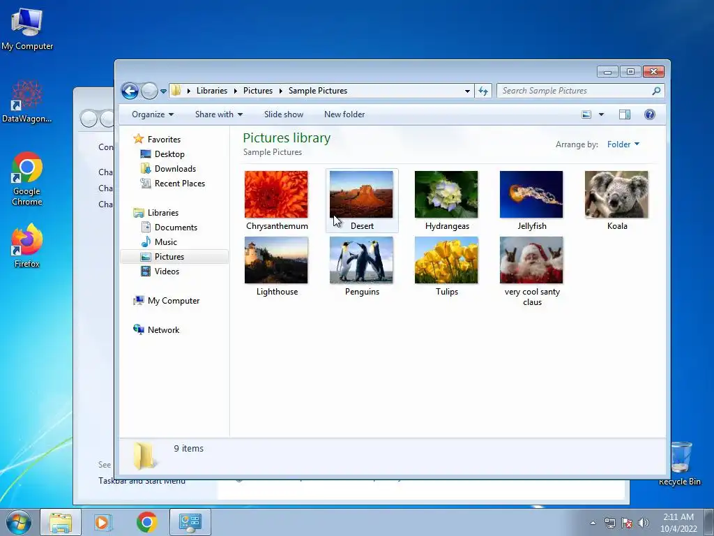
Task: Open Downloads under Favorites
Action: [x=175, y=169]
